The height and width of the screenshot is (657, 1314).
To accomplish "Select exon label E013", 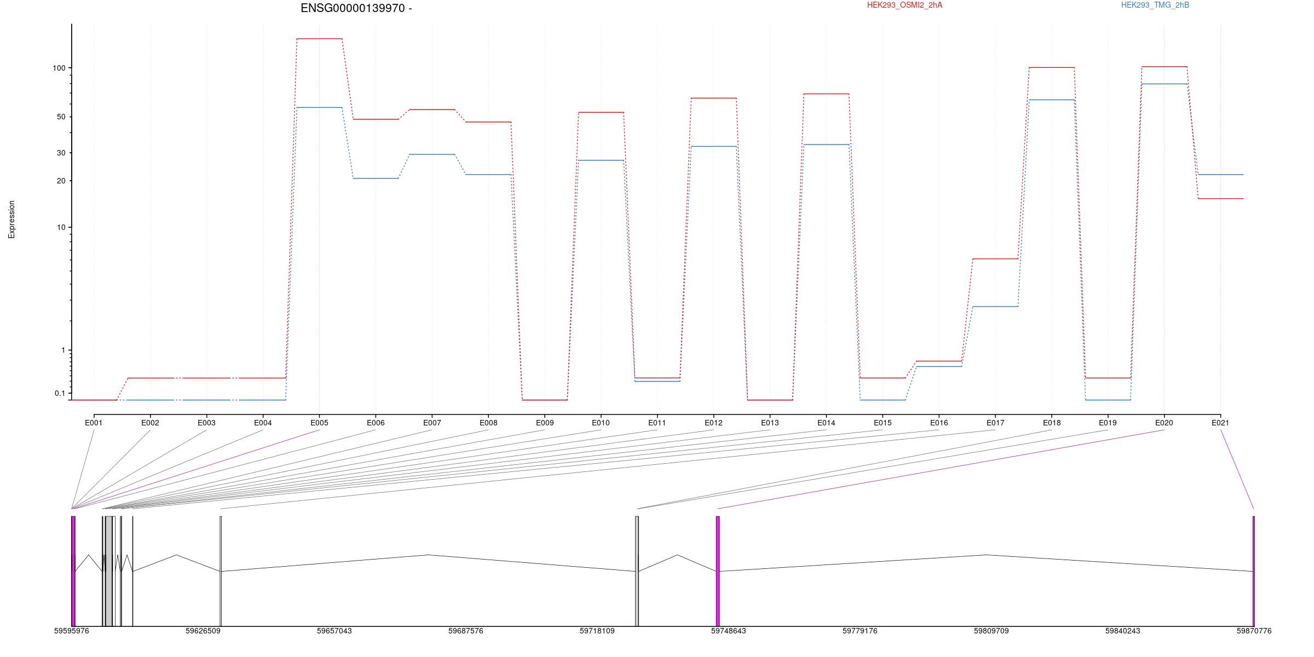I will (x=770, y=423).
